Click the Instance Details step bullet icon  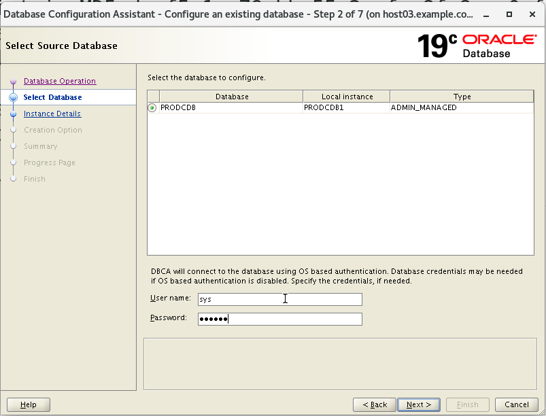pos(13,114)
